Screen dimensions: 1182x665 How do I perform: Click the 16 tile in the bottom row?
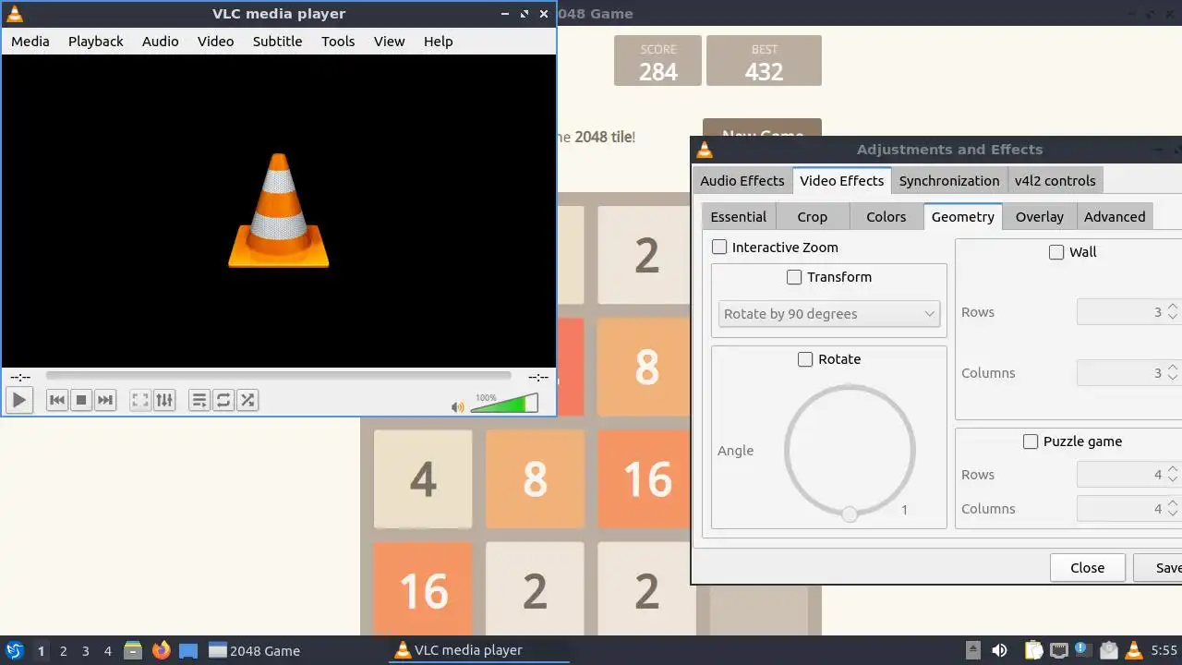click(x=423, y=590)
